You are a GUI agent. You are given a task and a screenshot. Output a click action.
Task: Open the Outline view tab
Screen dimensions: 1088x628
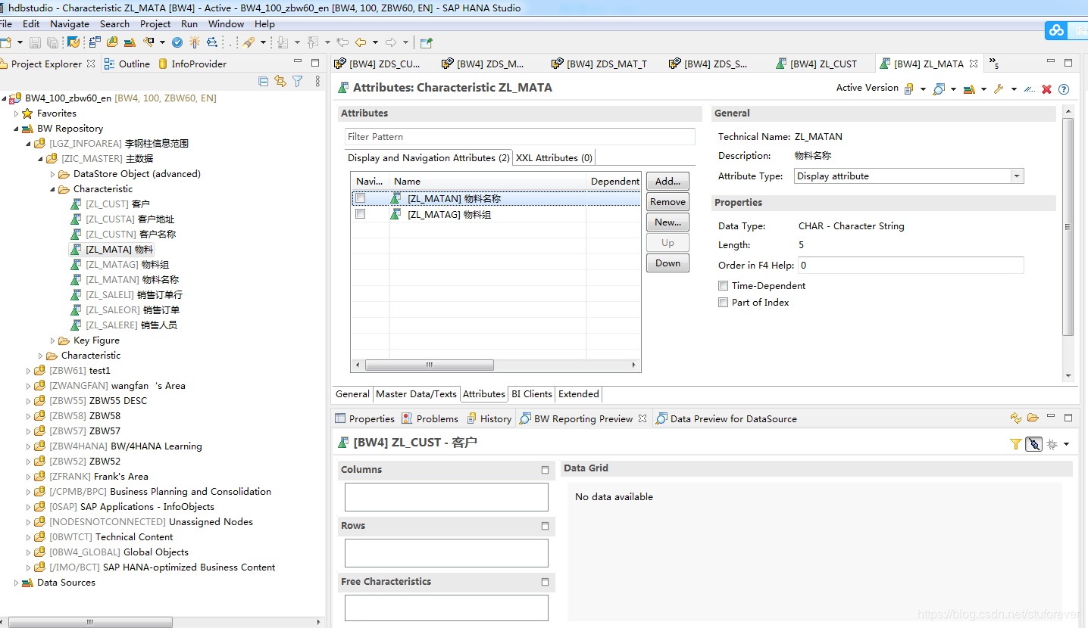[127, 64]
